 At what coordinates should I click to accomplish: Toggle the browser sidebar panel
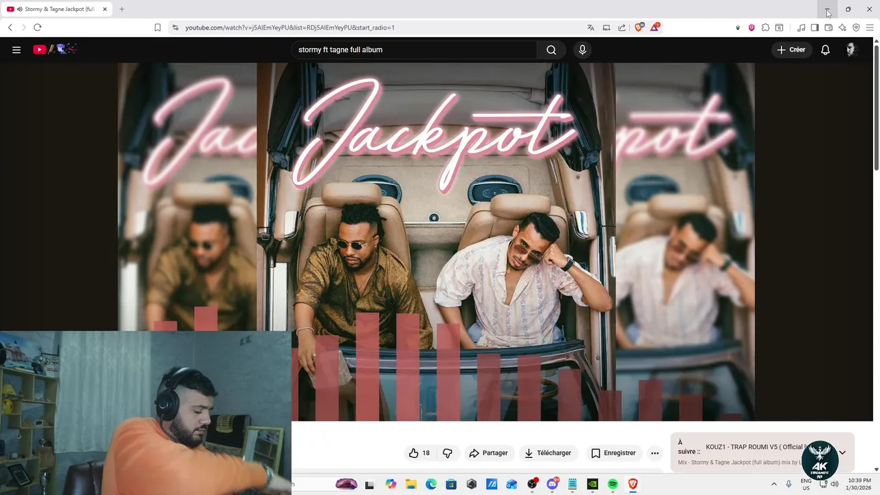point(815,27)
